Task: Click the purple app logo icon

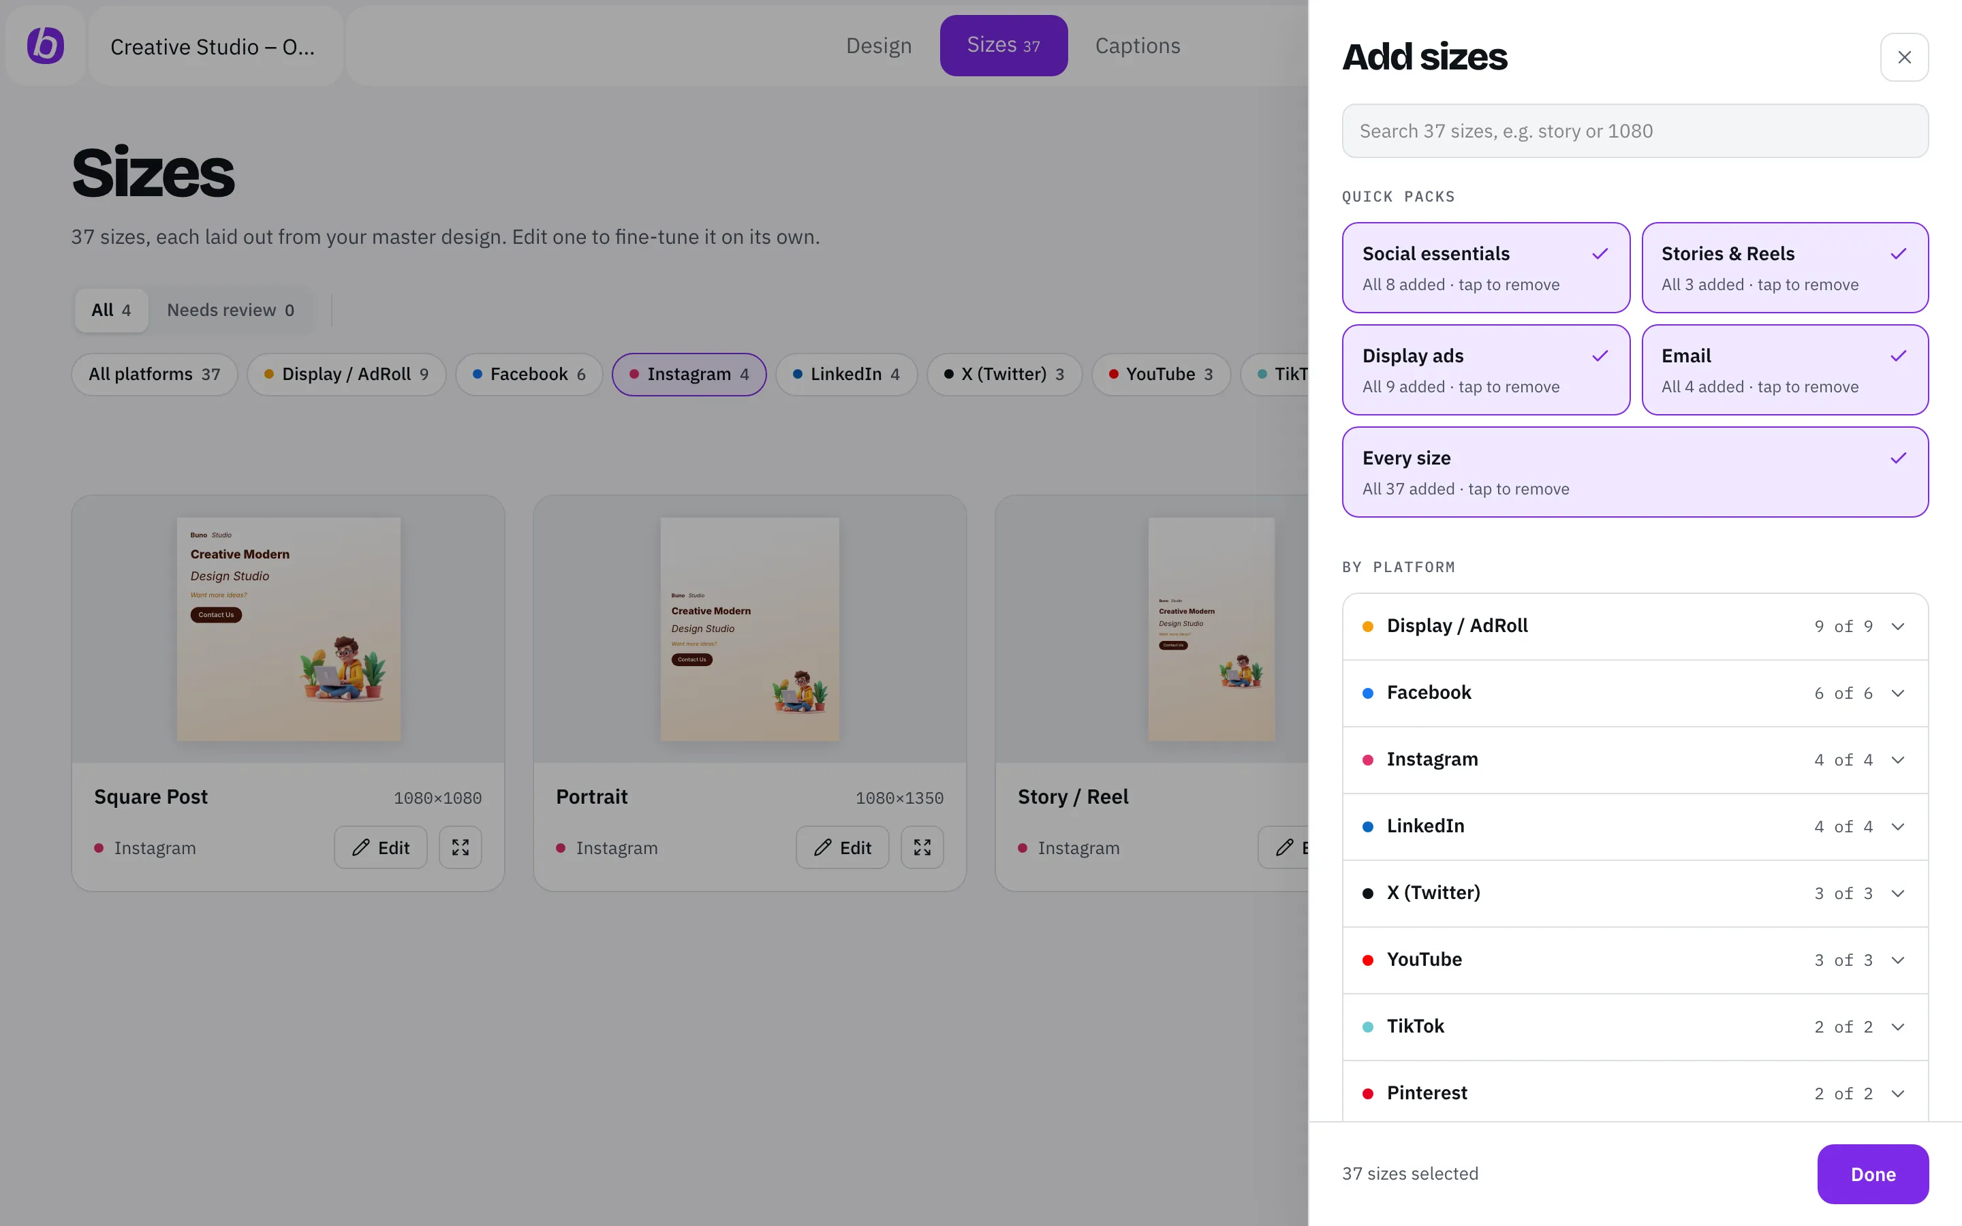Action: coord(46,46)
